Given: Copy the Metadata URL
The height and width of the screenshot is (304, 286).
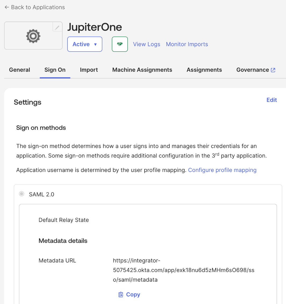Looking at the screenshot, I should coord(129,295).
